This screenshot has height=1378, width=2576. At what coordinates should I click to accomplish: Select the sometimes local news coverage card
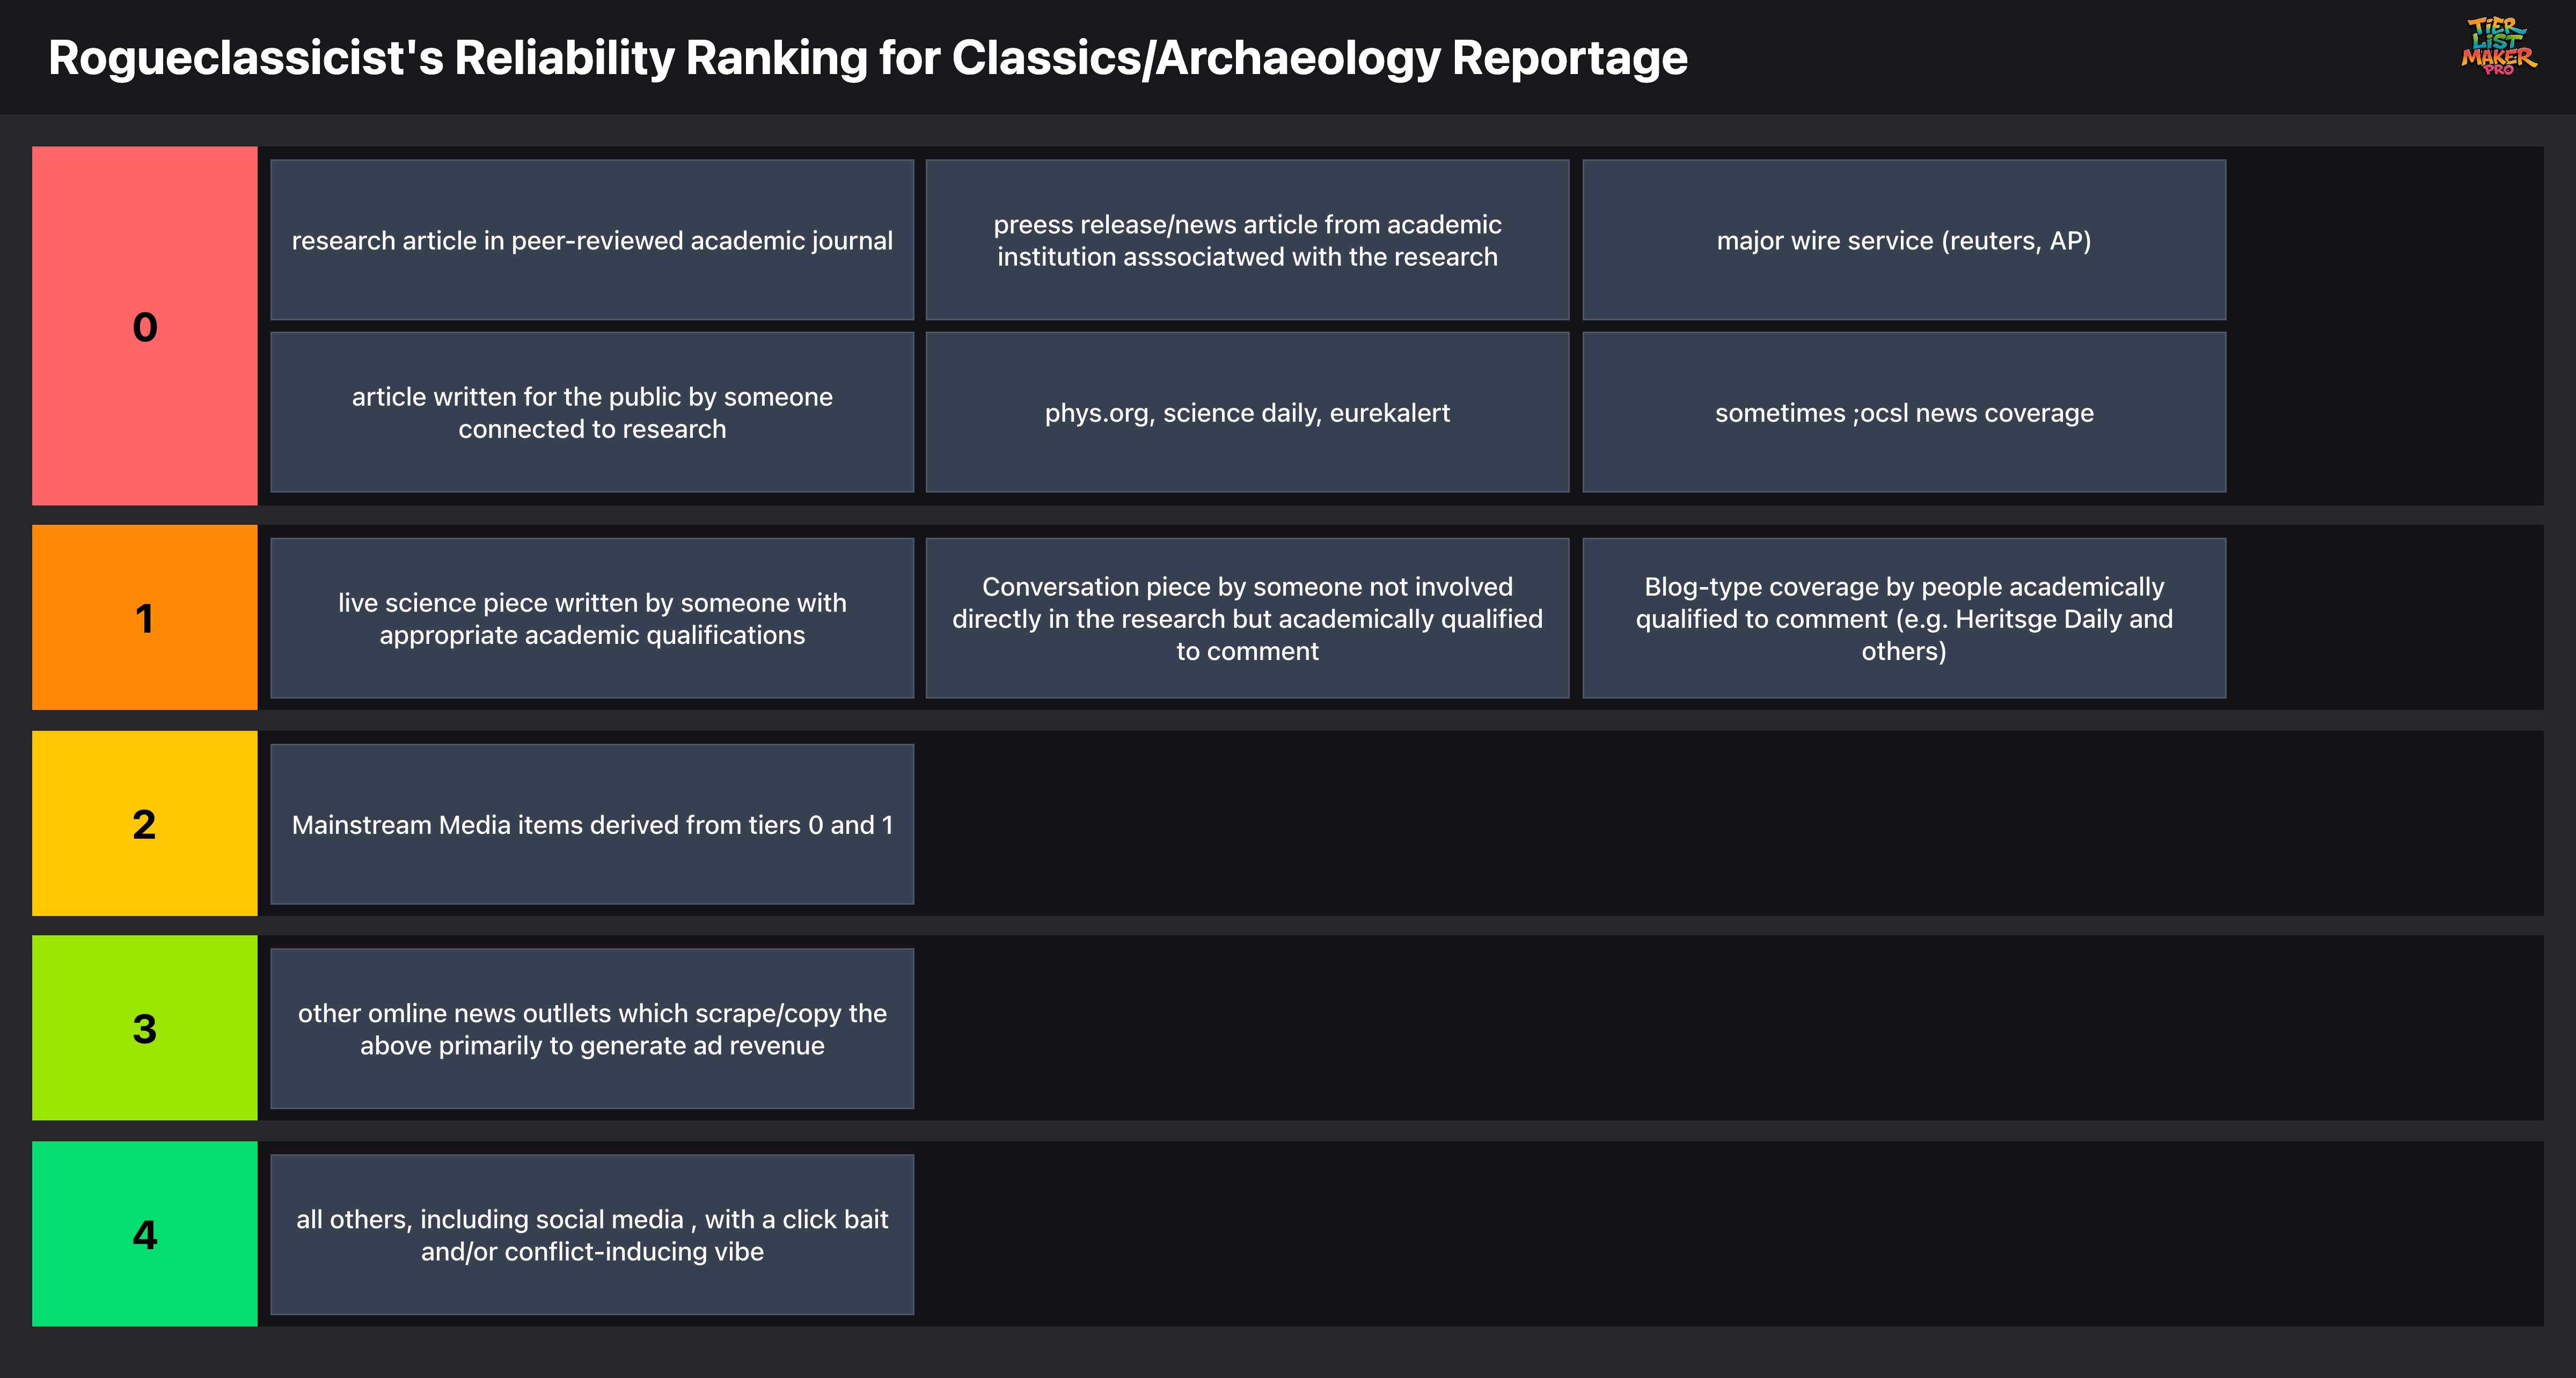(x=1903, y=412)
